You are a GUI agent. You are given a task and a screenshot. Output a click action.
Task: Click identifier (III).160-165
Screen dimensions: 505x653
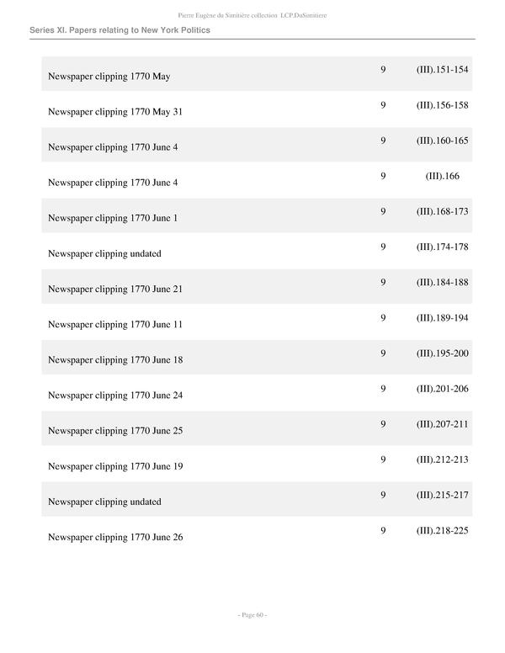click(x=442, y=141)
